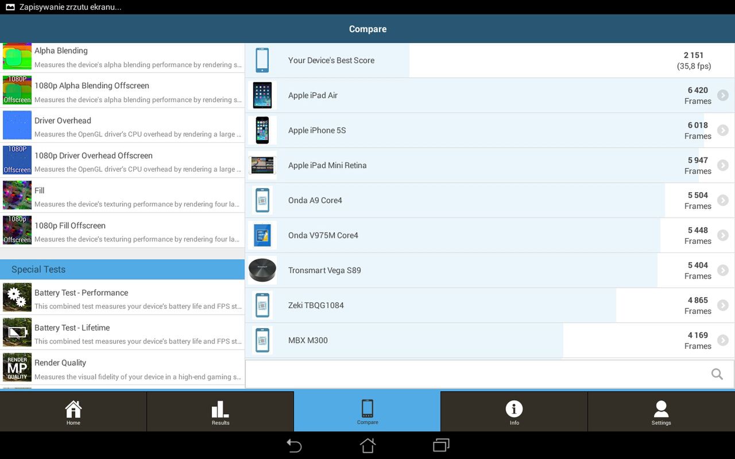
Task: Expand MBX M300 details arrow
Action: [723, 340]
